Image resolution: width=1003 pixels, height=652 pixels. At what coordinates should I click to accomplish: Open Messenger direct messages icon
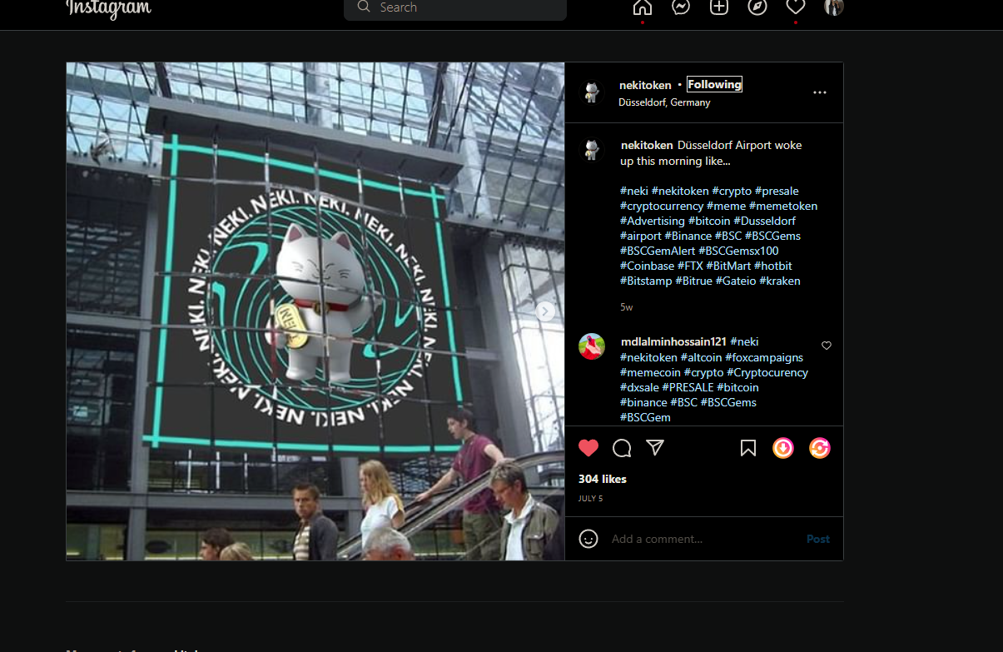click(x=680, y=7)
